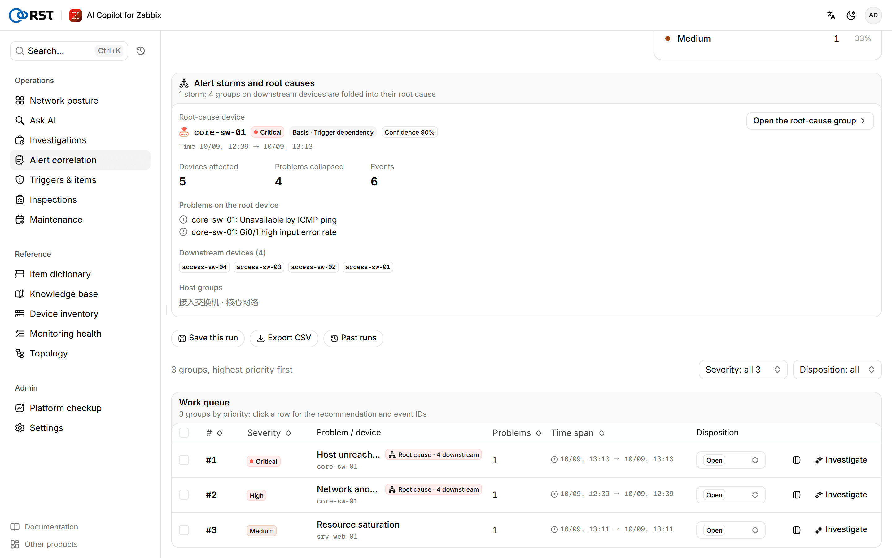Click the Documentation book icon

click(x=15, y=527)
